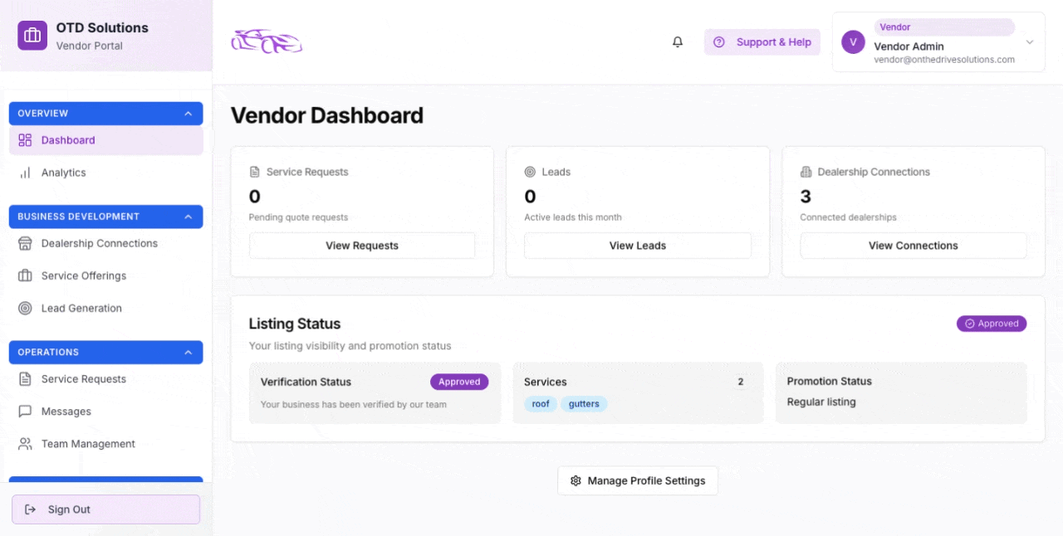Click the Team Management people icon

point(25,444)
